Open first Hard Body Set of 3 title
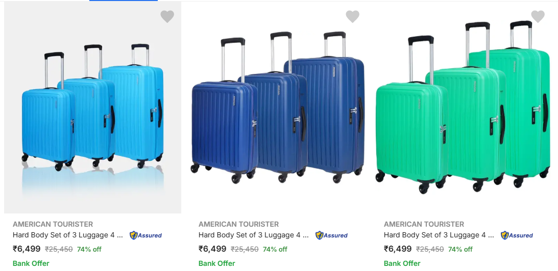Image resolution: width=558 pixels, height=271 pixels. click(x=68, y=235)
